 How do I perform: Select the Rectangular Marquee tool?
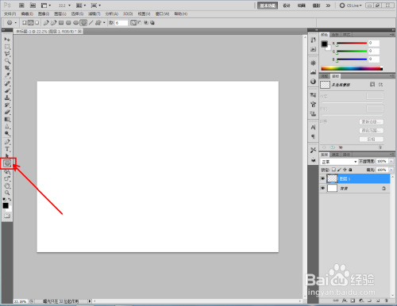click(x=7, y=47)
